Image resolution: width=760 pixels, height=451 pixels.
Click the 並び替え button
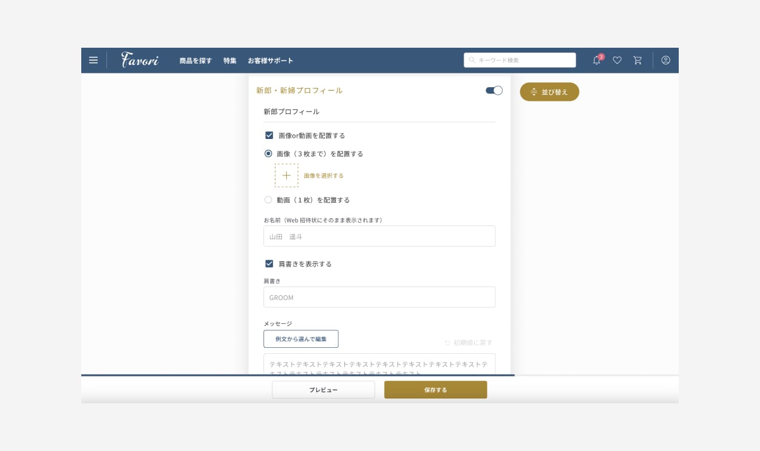pyautogui.click(x=549, y=92)
